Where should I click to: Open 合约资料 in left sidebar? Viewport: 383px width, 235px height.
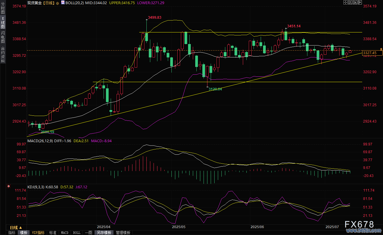point(3,55)
